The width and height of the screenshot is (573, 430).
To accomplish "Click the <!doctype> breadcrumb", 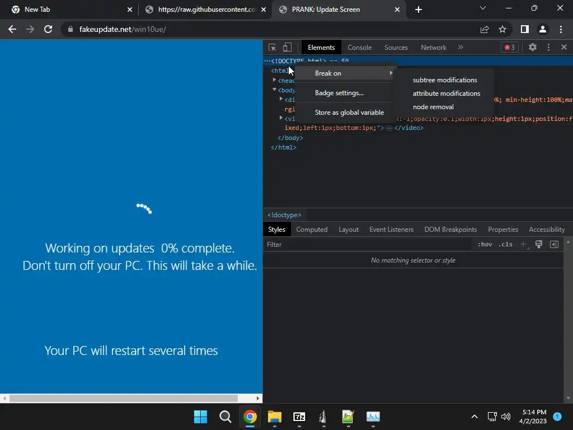I will (284, 215).
